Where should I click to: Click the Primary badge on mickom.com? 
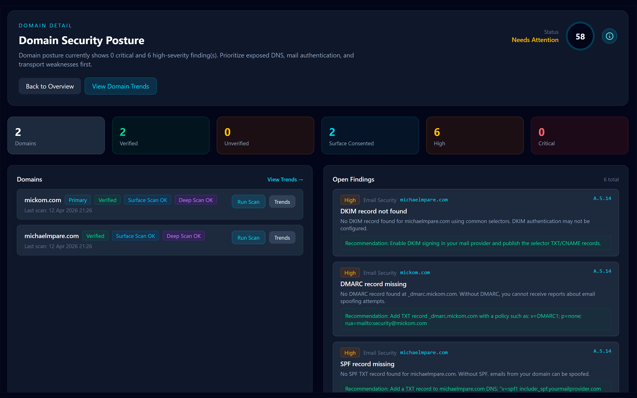point(78,200)
